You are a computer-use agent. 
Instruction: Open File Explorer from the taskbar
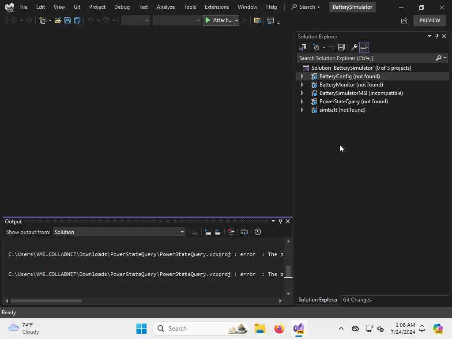[x=260, y=328]
